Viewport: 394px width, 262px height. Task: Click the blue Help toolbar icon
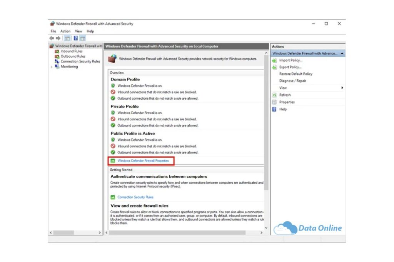76,38
